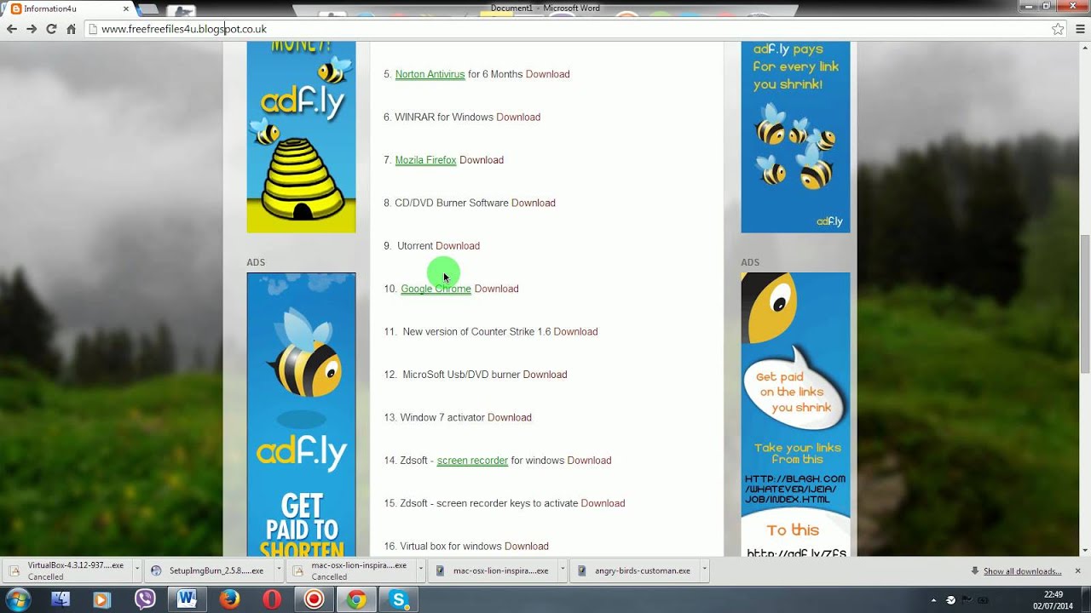Close the downloads bar
This screenshot has height=613, width=1091.
(x=1077, y=570)
